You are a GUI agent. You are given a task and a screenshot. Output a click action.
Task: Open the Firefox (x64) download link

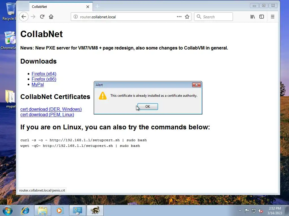(x=44, y=74)
